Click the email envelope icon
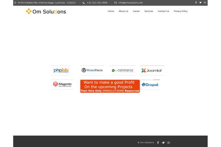 tap(115, 3)
